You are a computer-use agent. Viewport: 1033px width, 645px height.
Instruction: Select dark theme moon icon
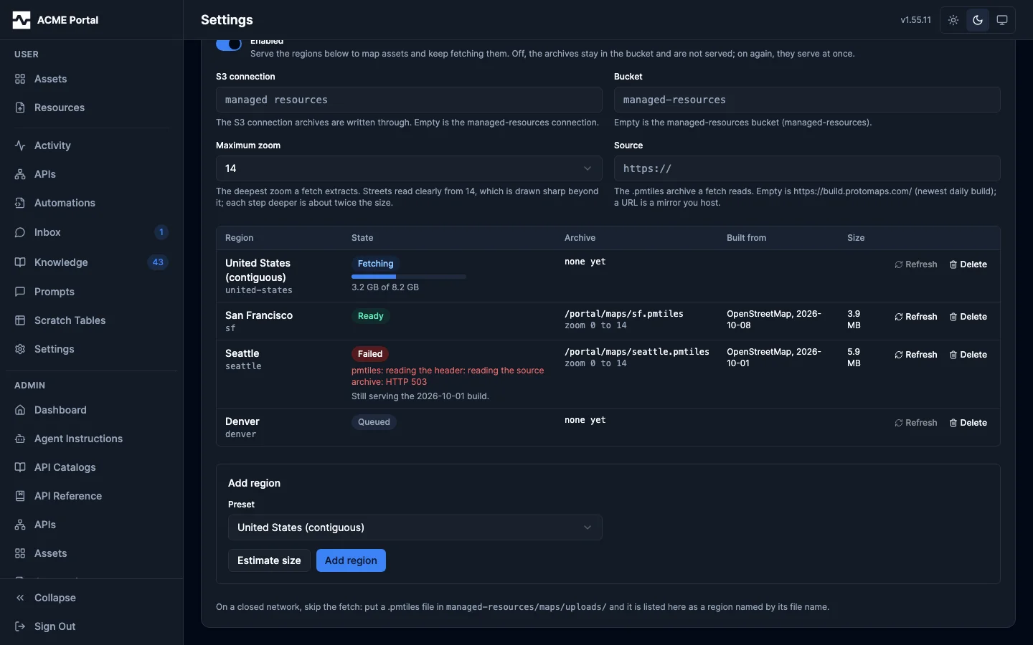pyautogui.click(x=978, y=20)
